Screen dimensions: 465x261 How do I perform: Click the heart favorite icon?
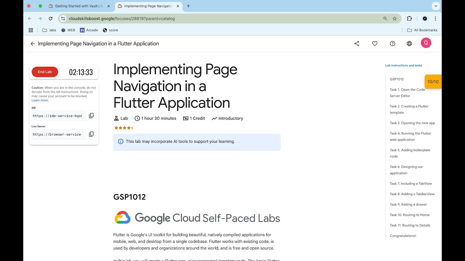pyautogui.click(x=375, y=43)
